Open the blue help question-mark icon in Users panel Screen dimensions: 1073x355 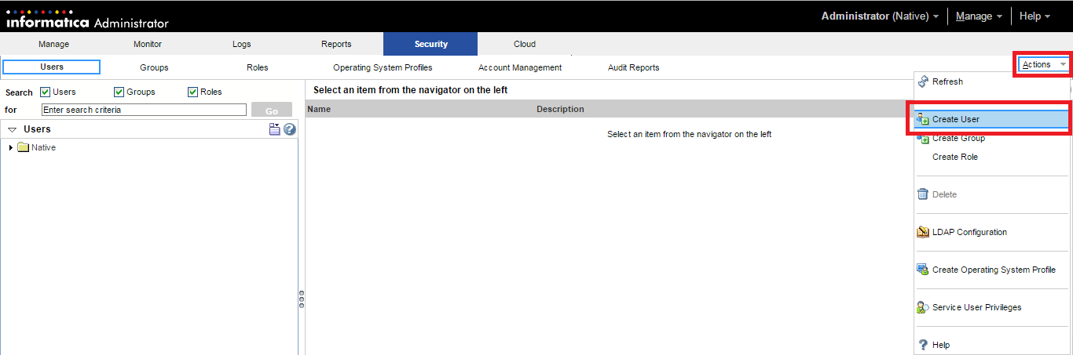point(290,129)
